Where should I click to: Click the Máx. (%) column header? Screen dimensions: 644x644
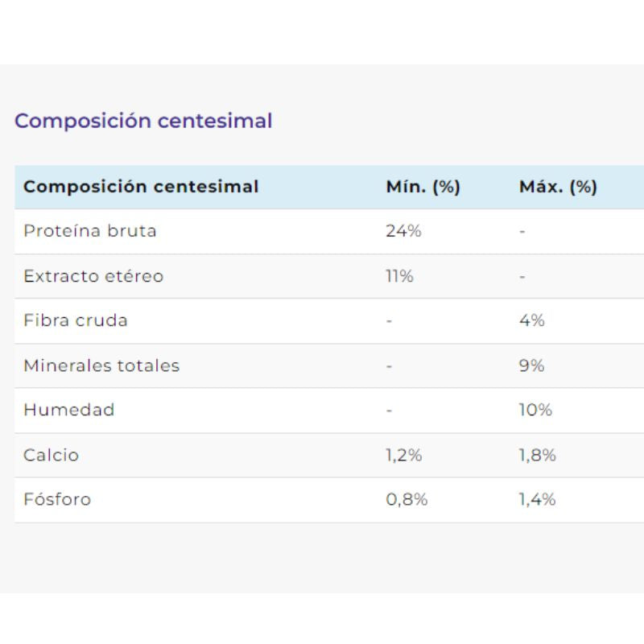tap(558, 187)
